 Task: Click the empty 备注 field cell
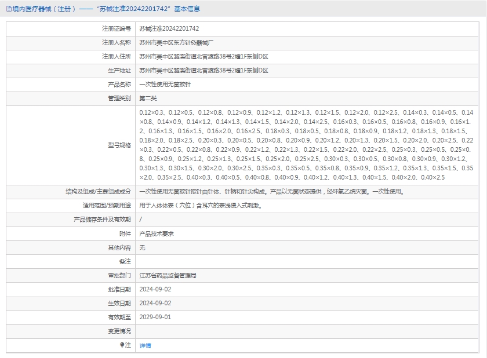[x=307, y=261]
